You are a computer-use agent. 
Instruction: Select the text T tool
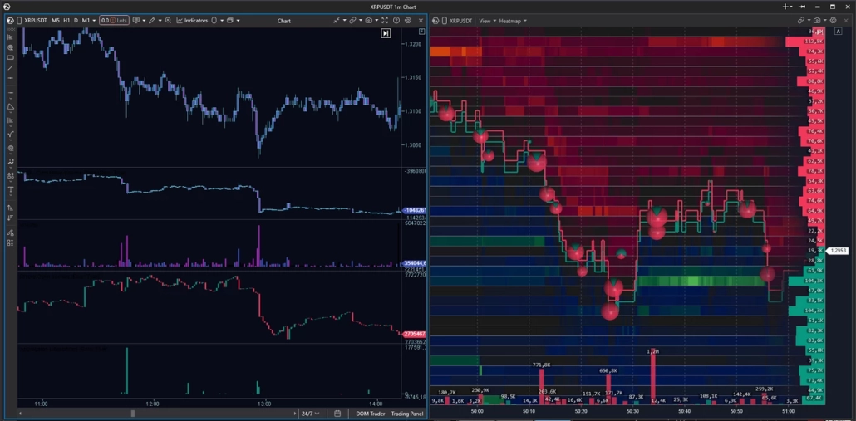pos(10,190)
